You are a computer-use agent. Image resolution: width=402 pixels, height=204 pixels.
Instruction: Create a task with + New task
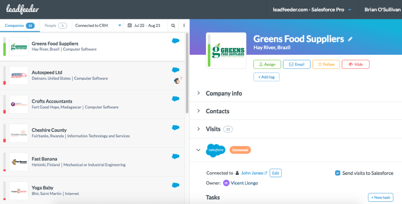click(x=381, y=197)
